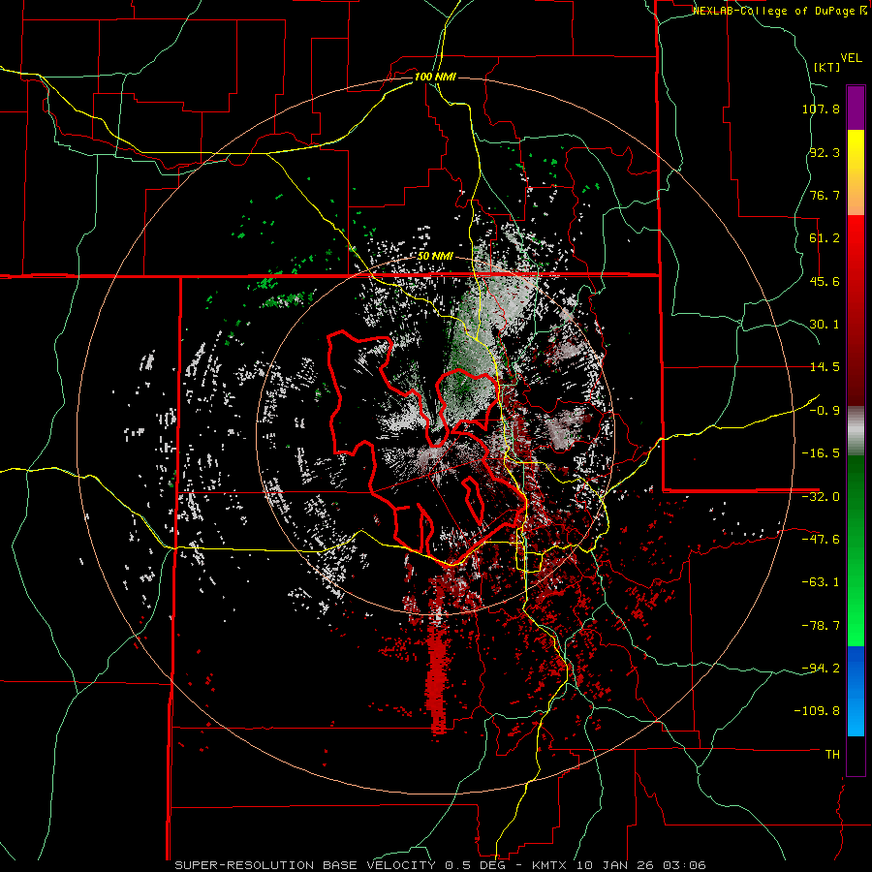Viewport: 872px width, 872px height.
Task: Click the -47.6 legend value
Action: pyautogui.click(x=821, y=540)
